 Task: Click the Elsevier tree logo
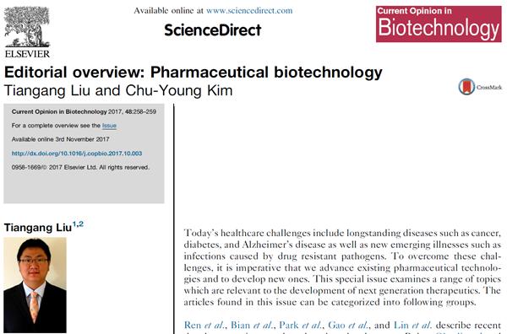[x=27, y=27]
